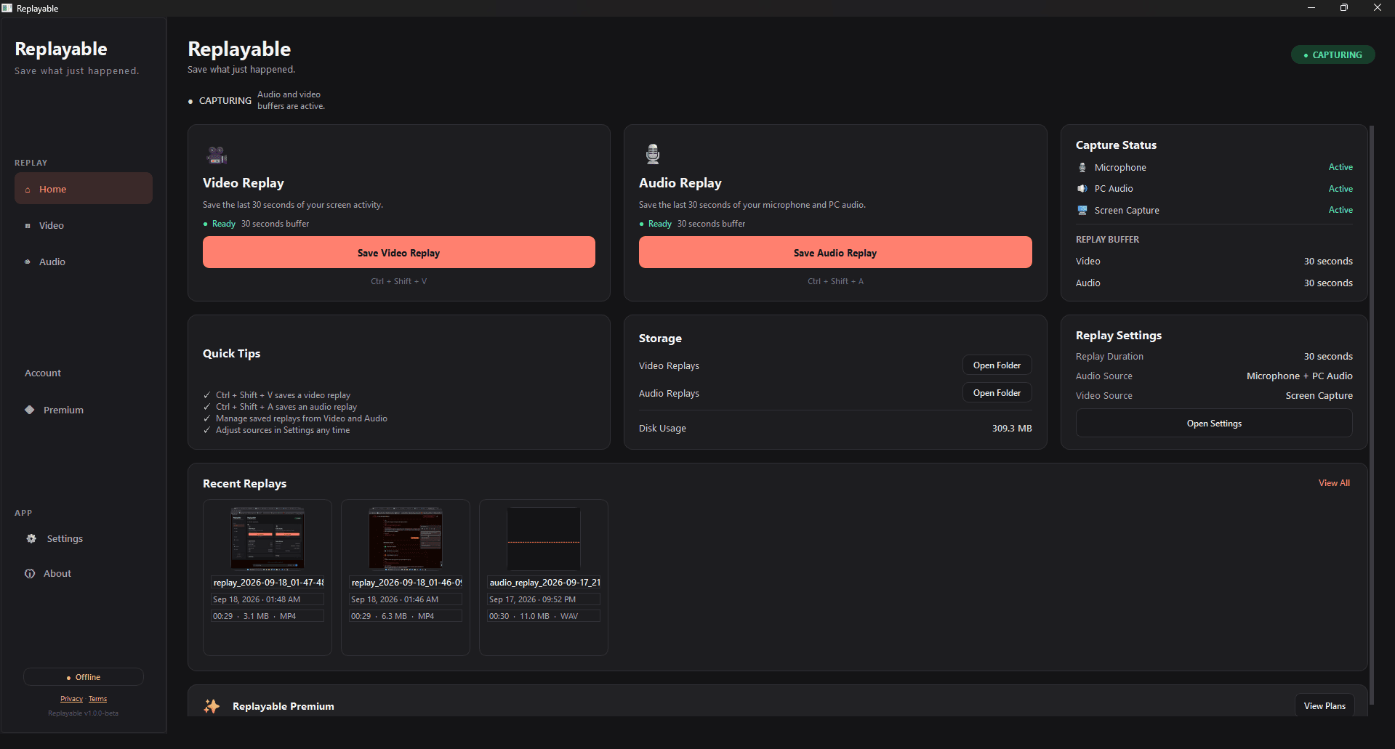The height and width of the screenshot is (749, 1395).
Task: Click the Replayable app icon in title bar
Action: [7, 8]
